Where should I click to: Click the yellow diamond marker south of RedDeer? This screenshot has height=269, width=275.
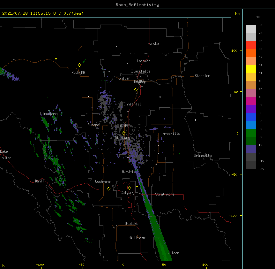[136, 90]
